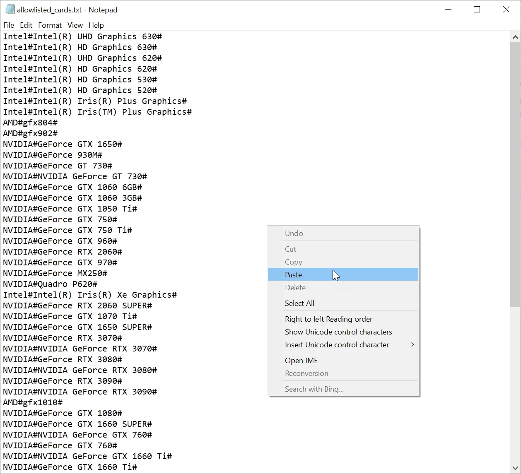
Task: Click line 'NVIDIA#GeForce GT 730#'
Action: pos(58,166)
